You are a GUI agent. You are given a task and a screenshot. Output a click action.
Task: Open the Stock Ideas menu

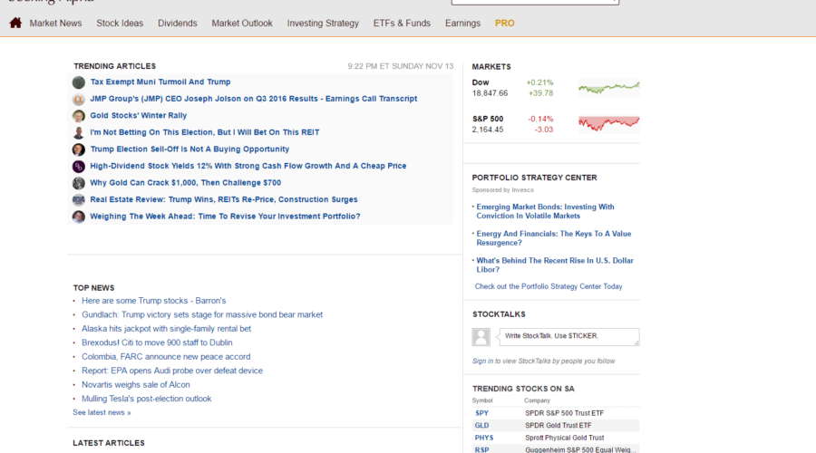coord(120,24)
